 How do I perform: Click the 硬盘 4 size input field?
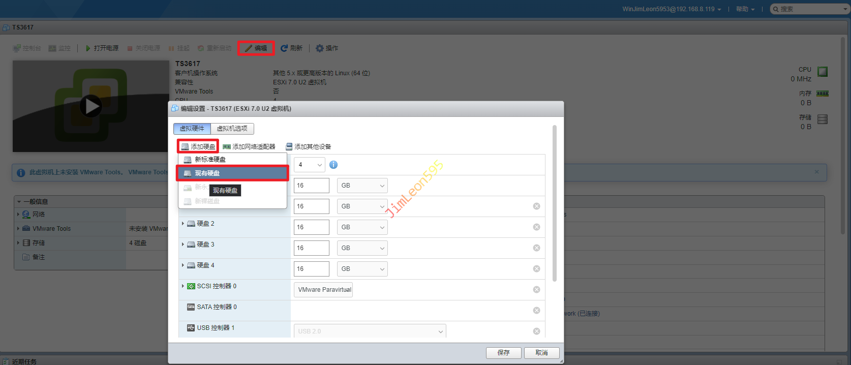tap(311, 269)
